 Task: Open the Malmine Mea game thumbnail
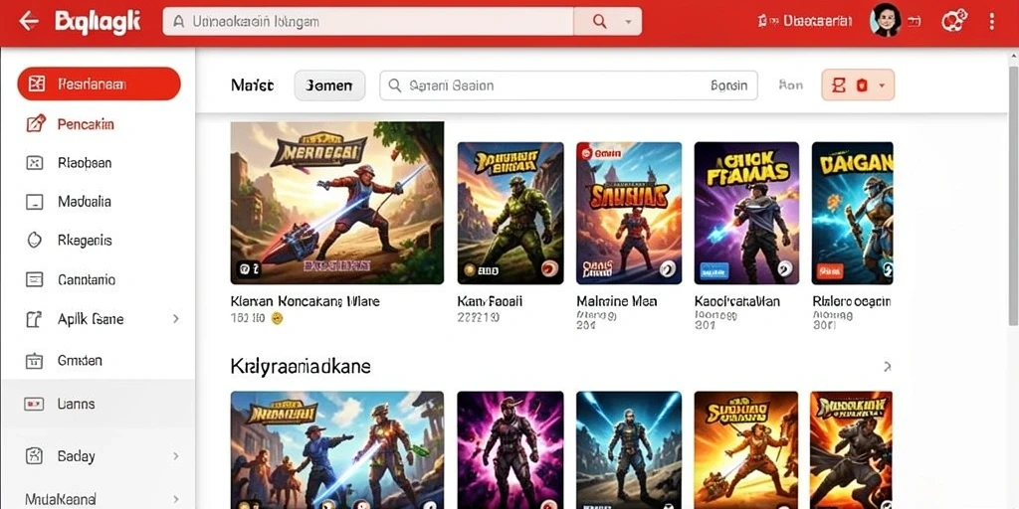click(x=629, y=213)
